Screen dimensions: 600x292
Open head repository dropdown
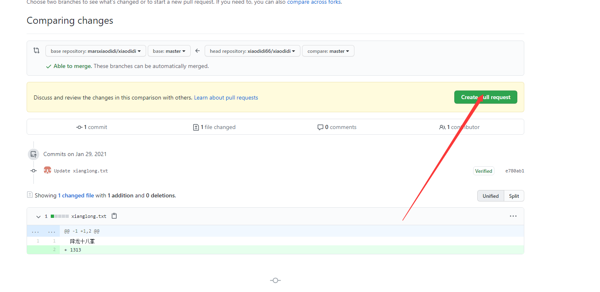(252, 51)
